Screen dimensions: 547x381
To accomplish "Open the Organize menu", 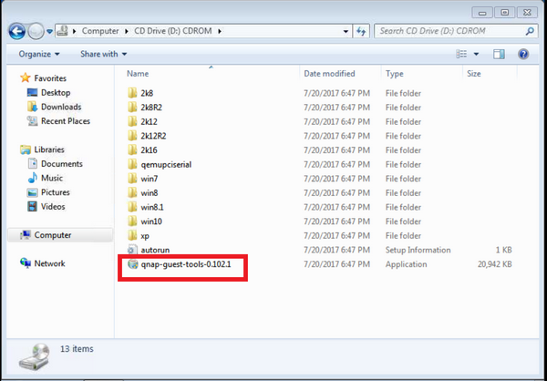I will pos(39,54).
